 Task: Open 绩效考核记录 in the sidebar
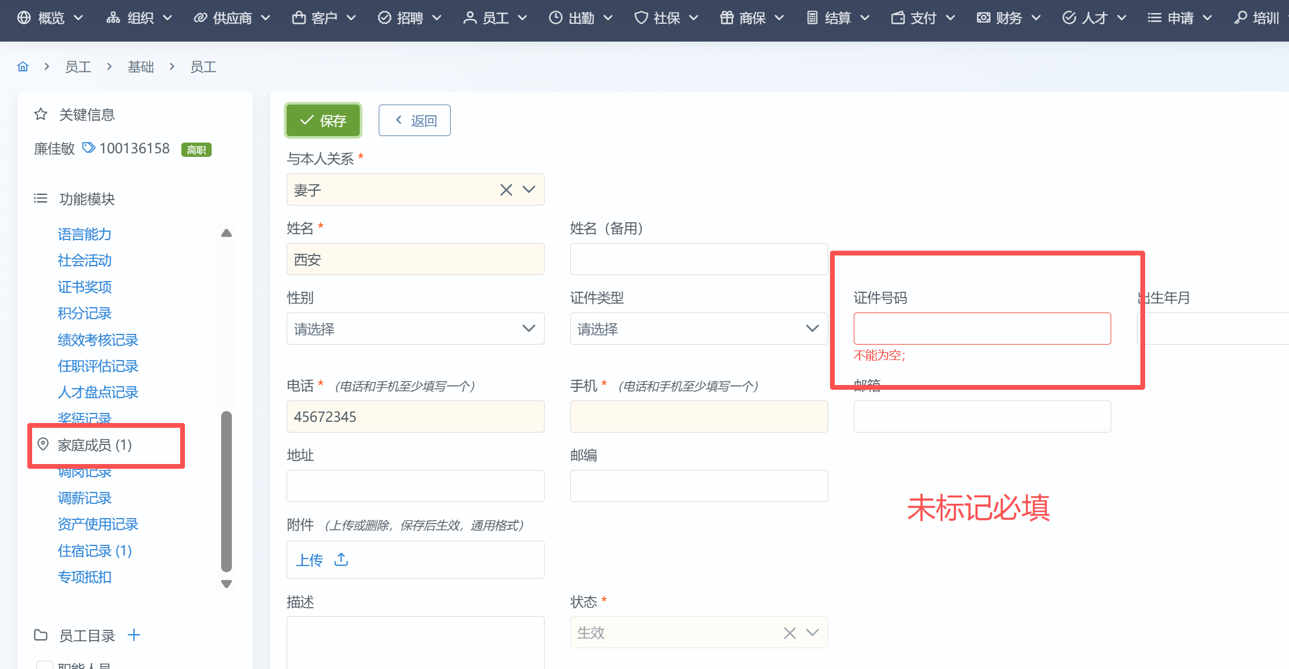pos(98,340)
